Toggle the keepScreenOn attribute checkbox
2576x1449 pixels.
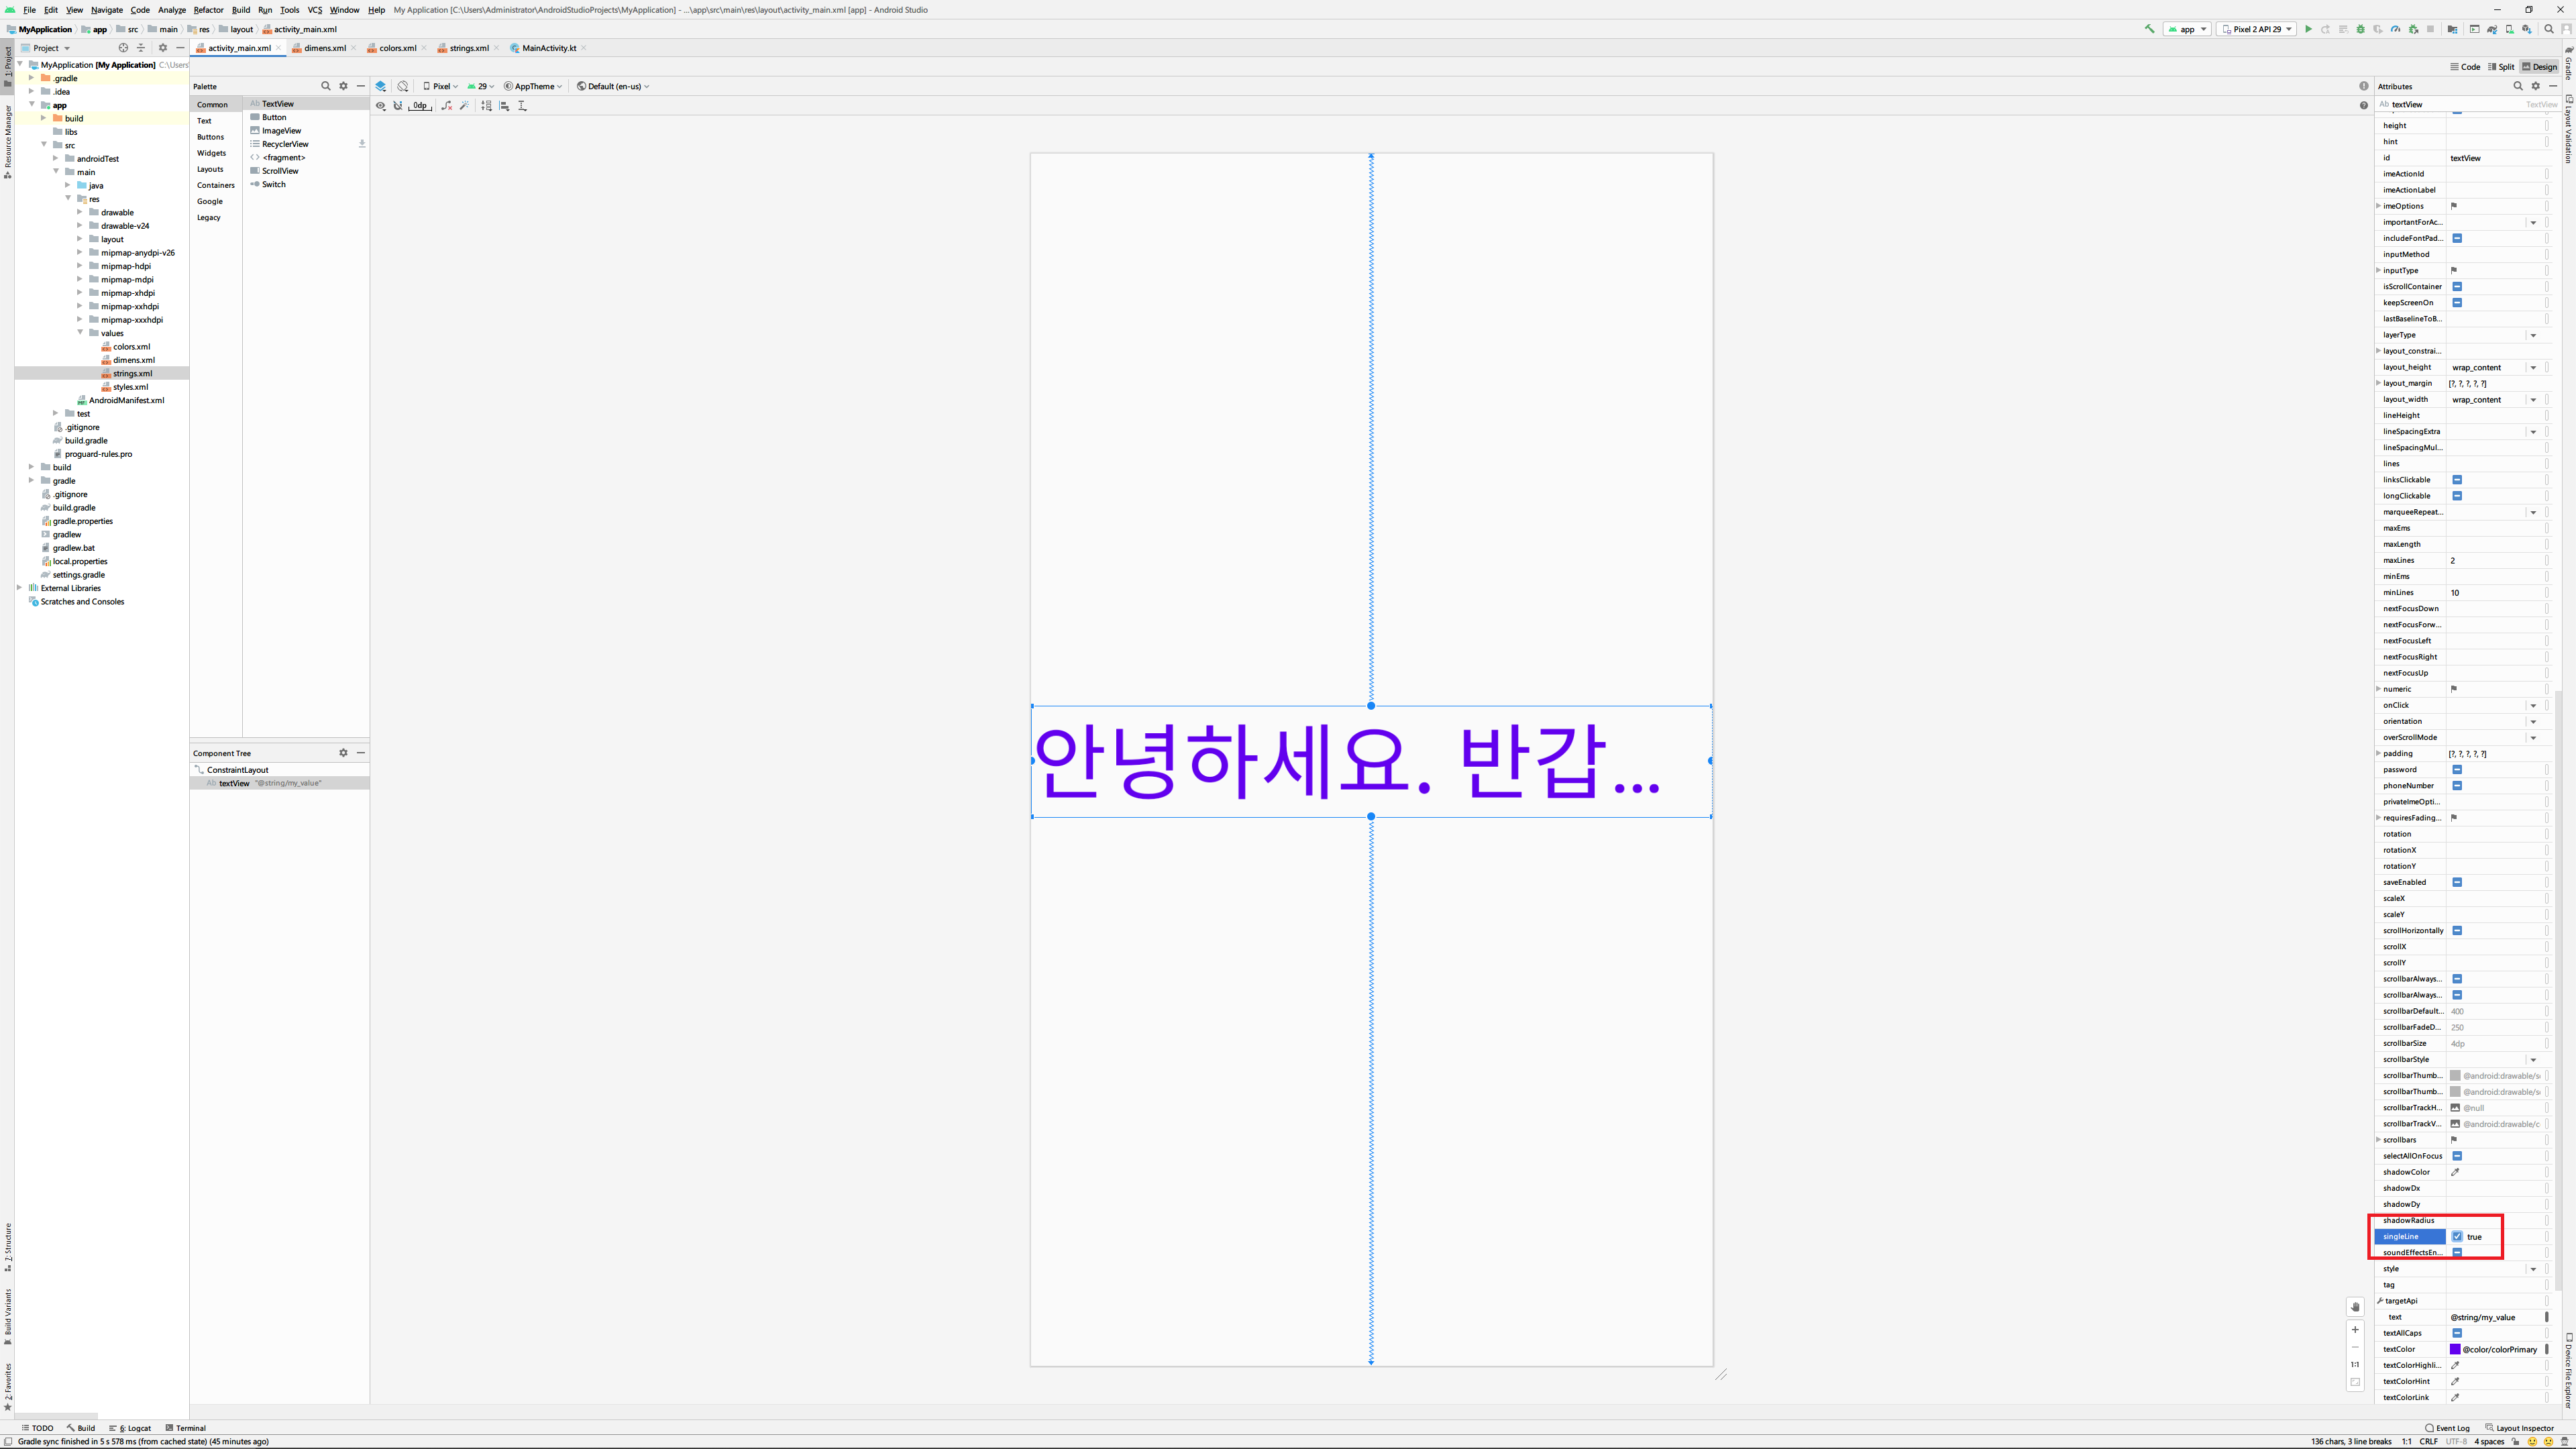2457,303
